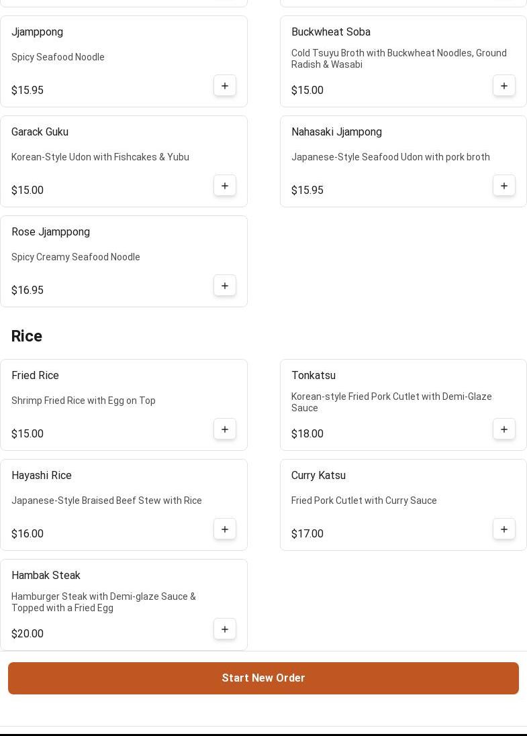
Task: Add Rose Jjamppong to cart
Action: (x=225, y=286)
